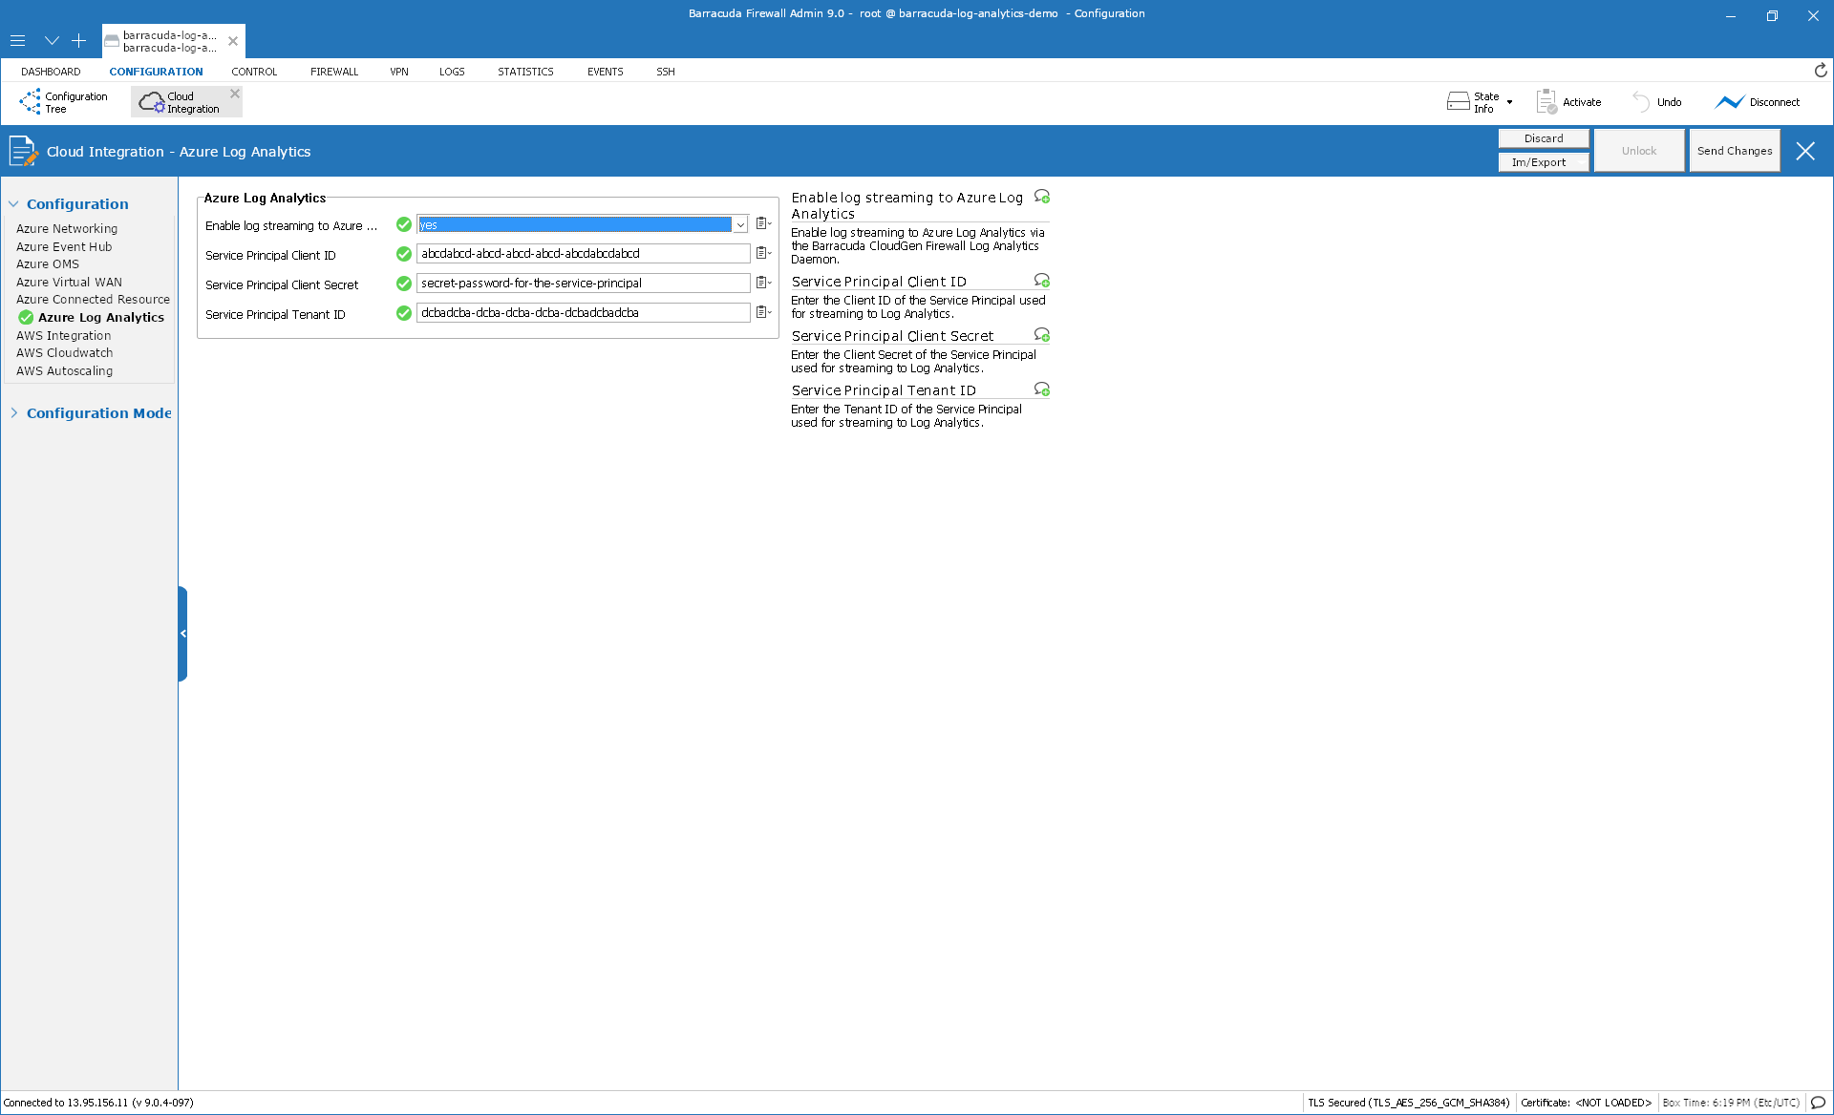This screenshot has height=1115, width=1834.
Task: Switch to the STATISTICS tab
Action: coord(525,72)
